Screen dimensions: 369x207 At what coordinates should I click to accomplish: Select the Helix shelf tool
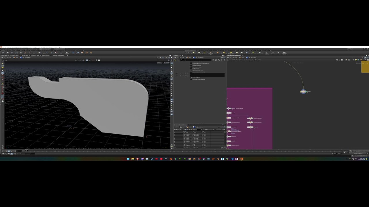pos(91,53)
